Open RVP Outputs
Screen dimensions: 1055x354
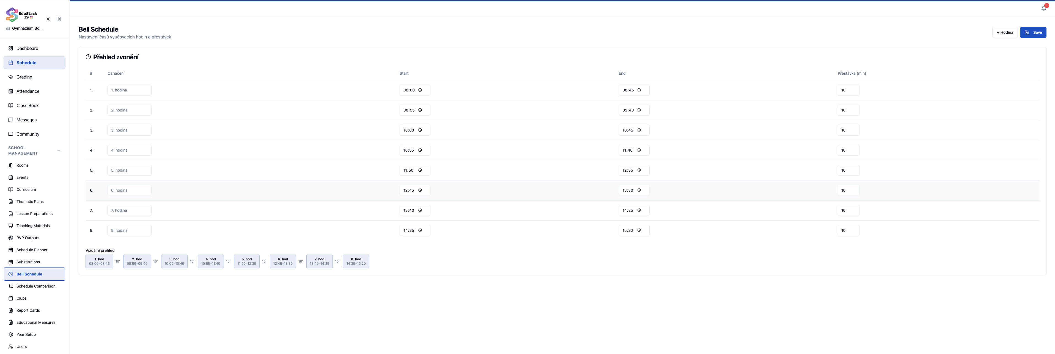coord(34,238)
